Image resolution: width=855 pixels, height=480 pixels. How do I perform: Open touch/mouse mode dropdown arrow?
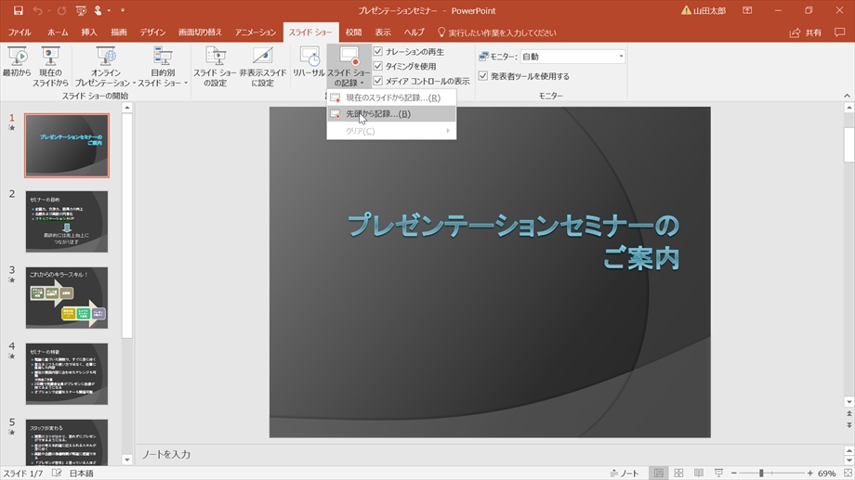coord(109,10)
